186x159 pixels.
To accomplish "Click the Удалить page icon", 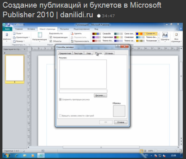I will [72, 33].
